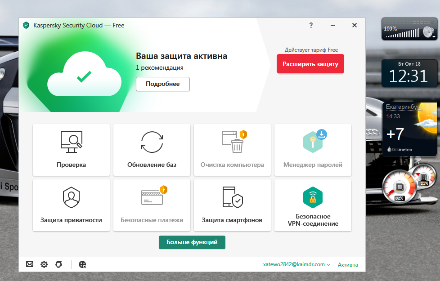Open the envelope notifications icon

30,264
